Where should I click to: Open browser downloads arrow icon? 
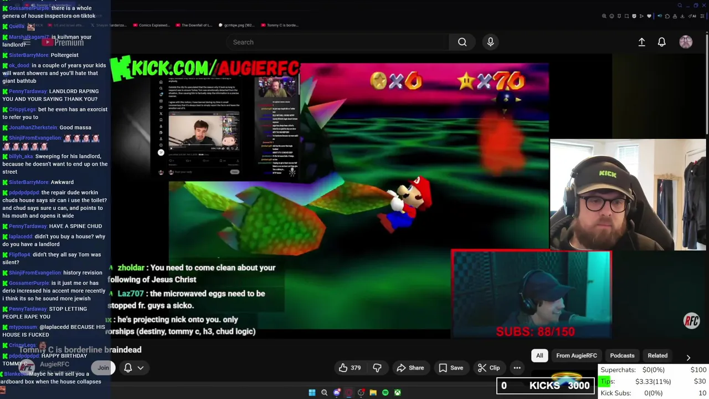pyautogui.click(x=682, y=16)
